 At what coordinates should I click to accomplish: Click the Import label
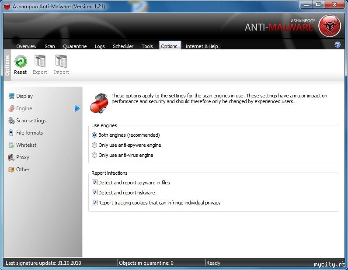click(x=61, y=72)
